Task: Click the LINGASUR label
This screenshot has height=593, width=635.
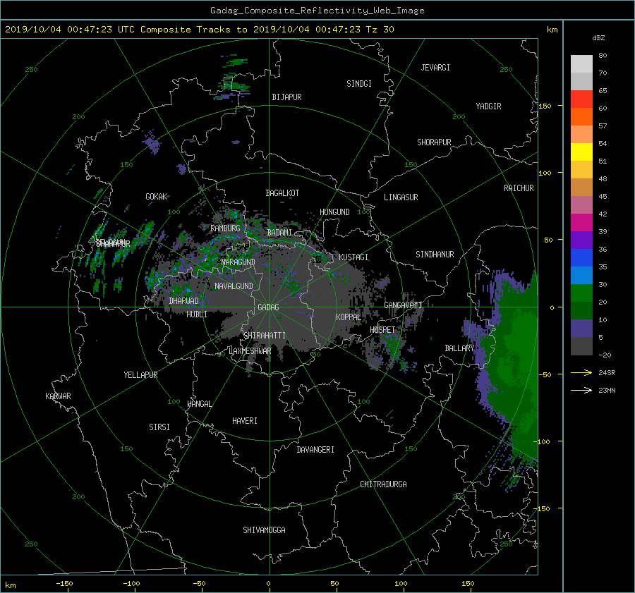Action: click(x=401, y=197)
